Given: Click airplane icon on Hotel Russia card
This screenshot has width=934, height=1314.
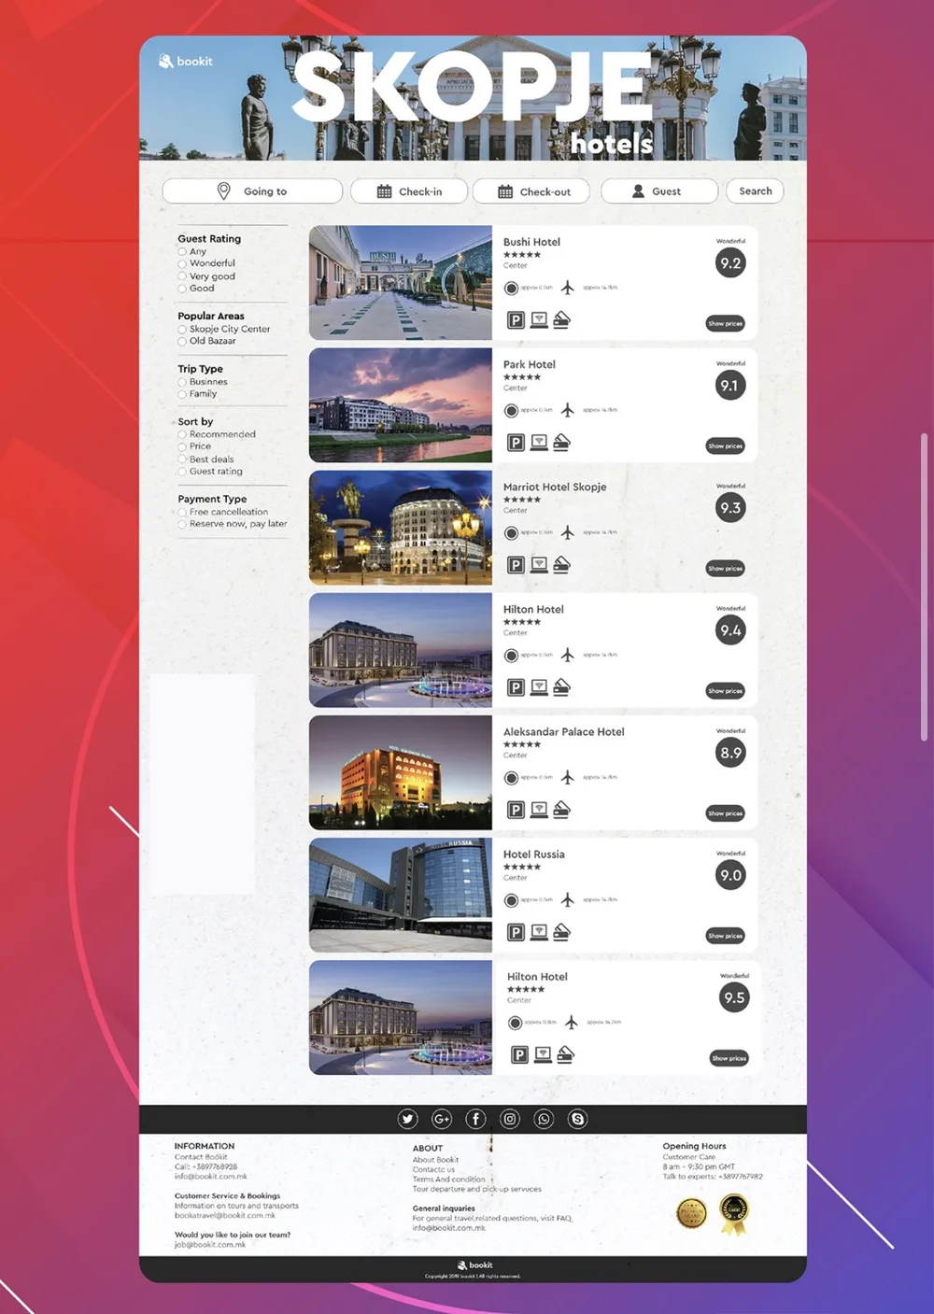Looking at the screenshot, I should [567, 899].
